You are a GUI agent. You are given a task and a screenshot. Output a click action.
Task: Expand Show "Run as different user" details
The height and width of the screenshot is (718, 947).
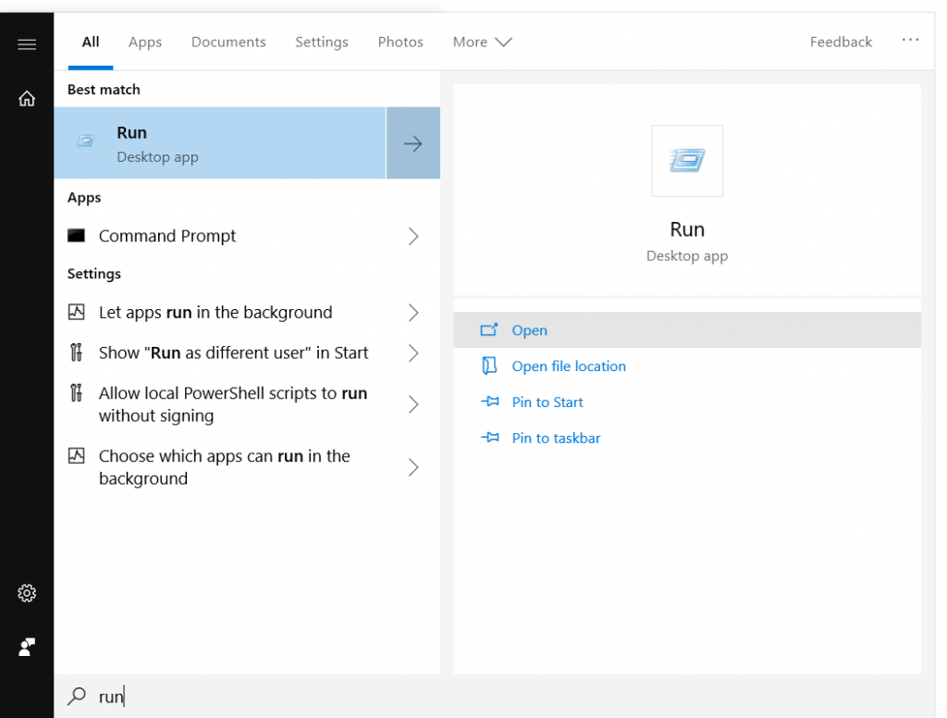pos(413,353)
